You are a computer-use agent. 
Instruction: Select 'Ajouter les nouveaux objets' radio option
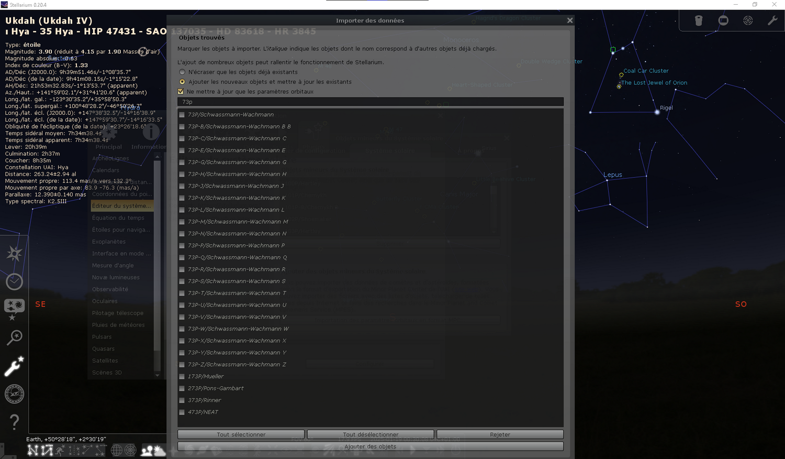[182, 82]
